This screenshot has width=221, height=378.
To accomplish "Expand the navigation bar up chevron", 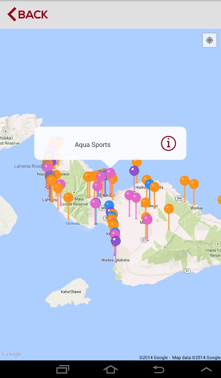I will click(x=206, y=369).
